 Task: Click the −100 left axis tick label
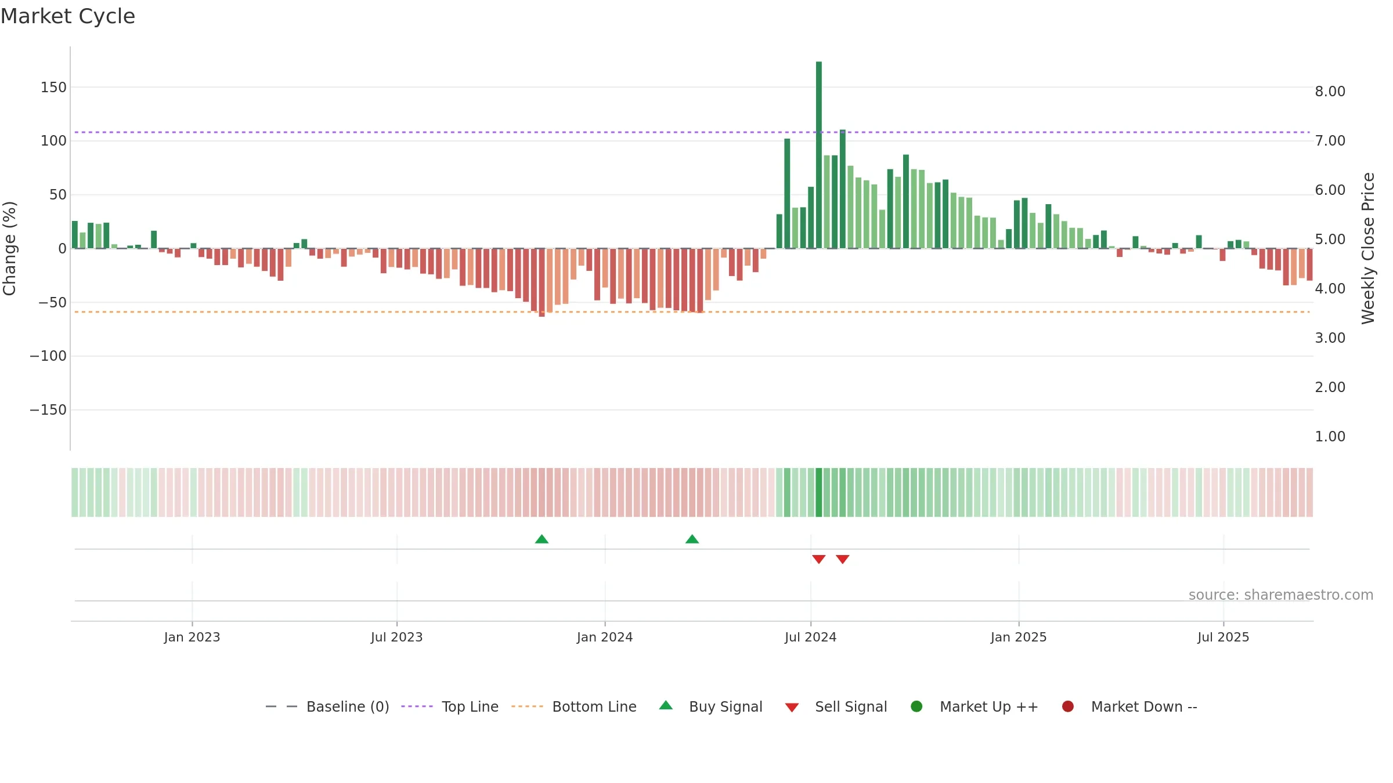click(x=48, y=356)
